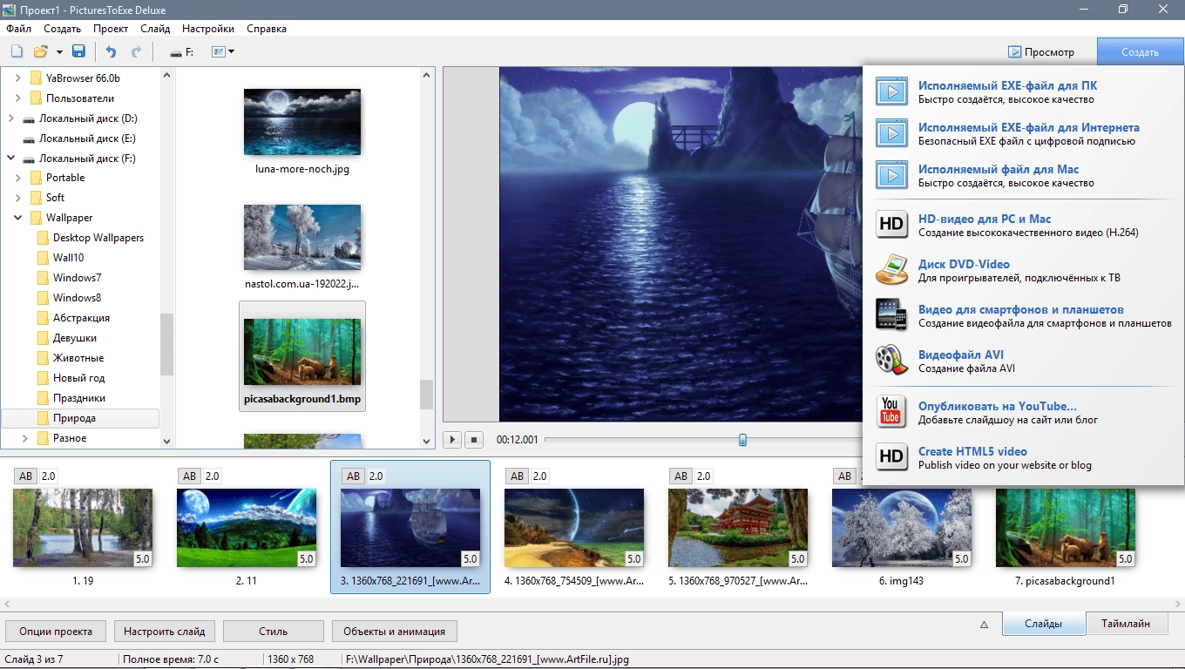Click the Настроить слайд button
The image size is (1185, 669).
[165, 632]
